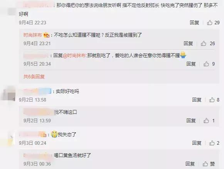Like the 我不嗨这口 reply
Viewport: 224px width, 169px height.
[x=206, y=121]
